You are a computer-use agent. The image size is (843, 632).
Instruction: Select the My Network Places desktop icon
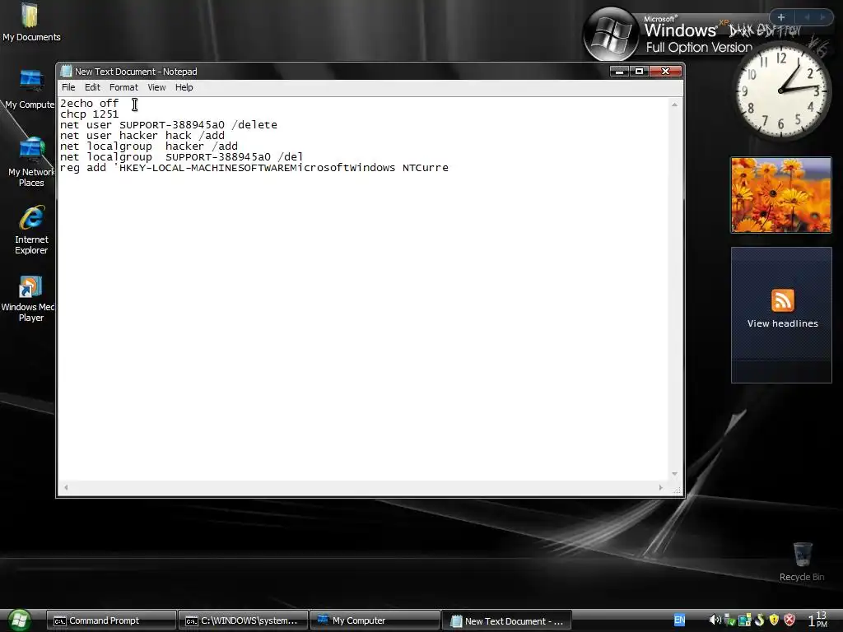30,162
